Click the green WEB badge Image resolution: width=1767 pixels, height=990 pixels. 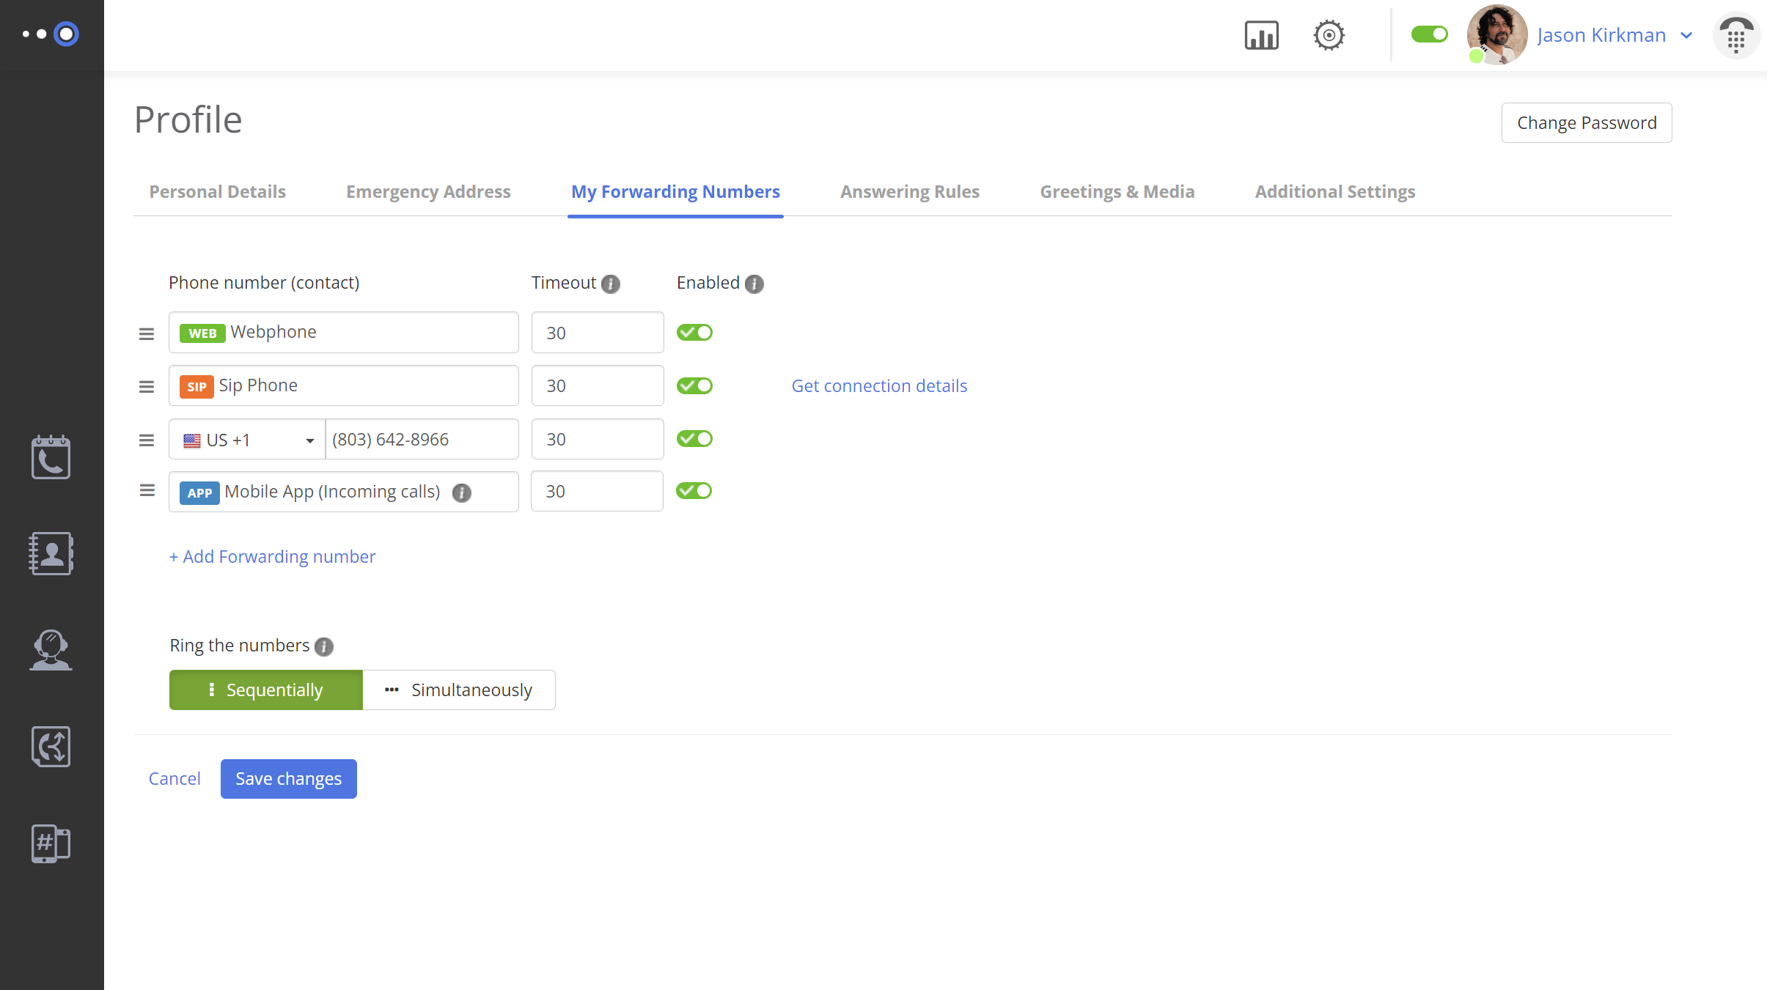[x=202, y=333]
